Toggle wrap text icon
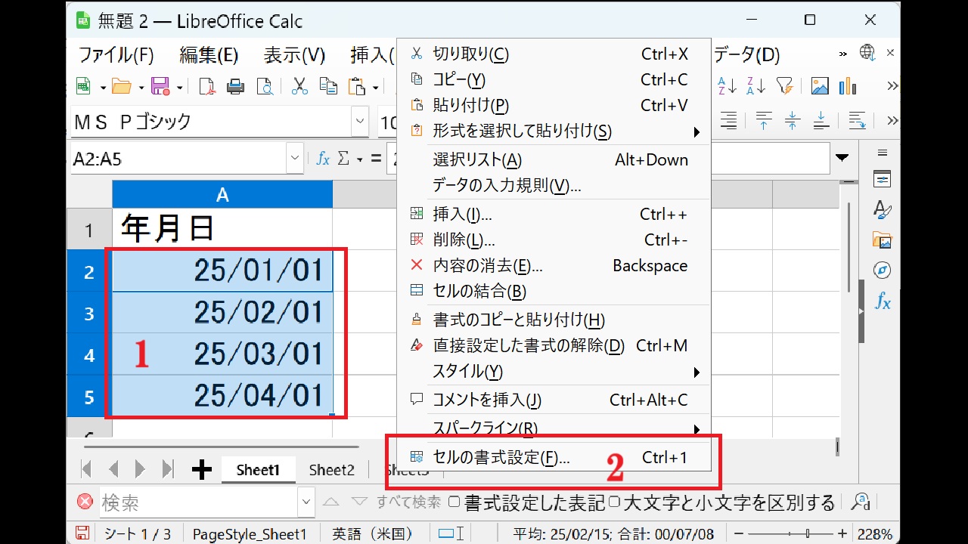Screen dimensions: 968x544 pos(857,121)
